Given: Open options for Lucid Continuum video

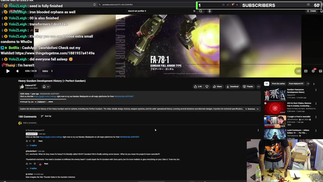Looking at the screenshot, I should 316,131.
